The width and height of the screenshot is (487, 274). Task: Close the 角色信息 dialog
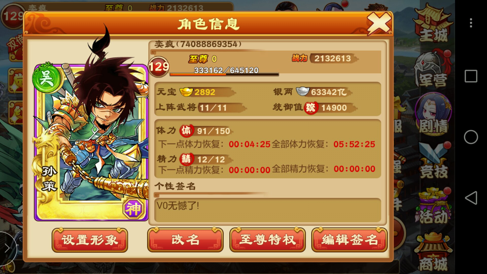(379, 23)
